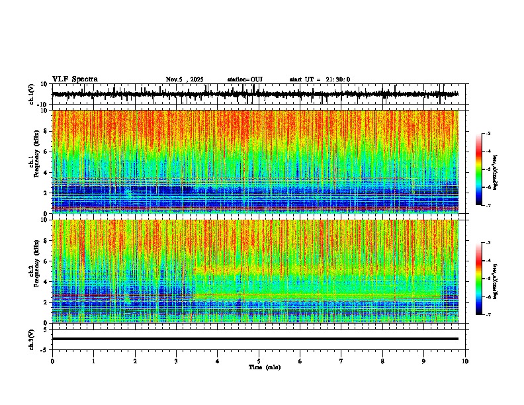Click the time axis tick label "2"

[135, 361]
